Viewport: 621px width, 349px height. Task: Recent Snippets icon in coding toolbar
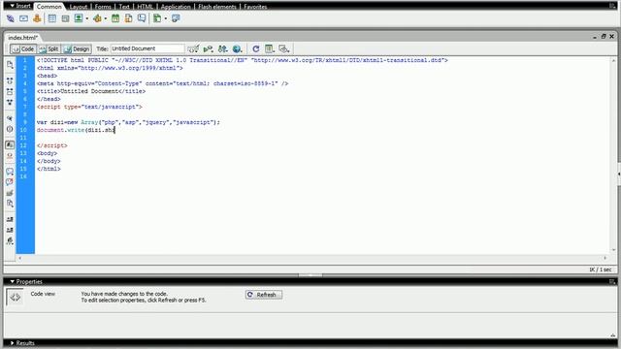(x=10, y=204)
